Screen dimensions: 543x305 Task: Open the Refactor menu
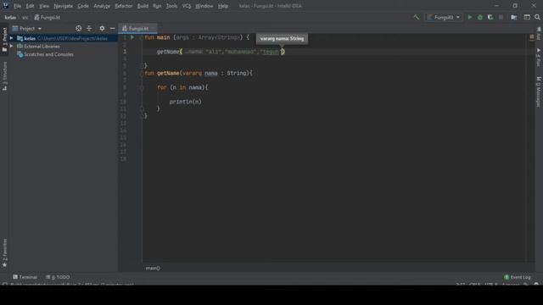click(x=124, y=6)
